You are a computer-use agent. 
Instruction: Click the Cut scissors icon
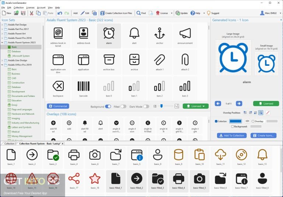click(x=31, y=13)
